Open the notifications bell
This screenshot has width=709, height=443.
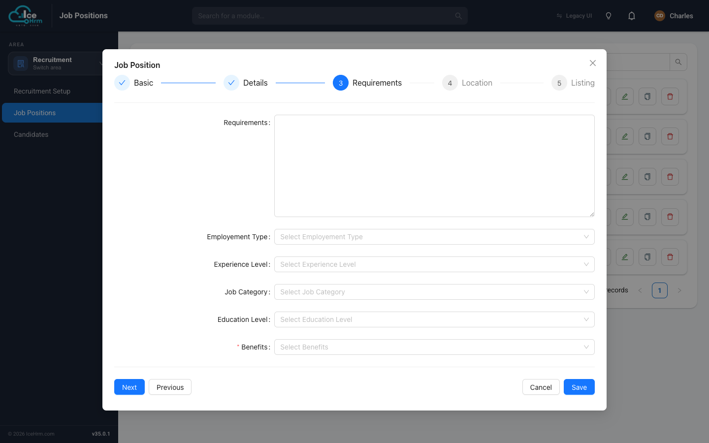(632, 16)
